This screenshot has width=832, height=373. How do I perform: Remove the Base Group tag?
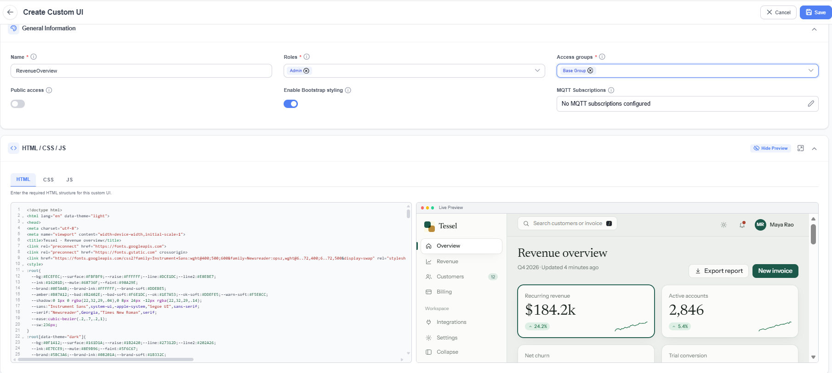pos(590,71)
